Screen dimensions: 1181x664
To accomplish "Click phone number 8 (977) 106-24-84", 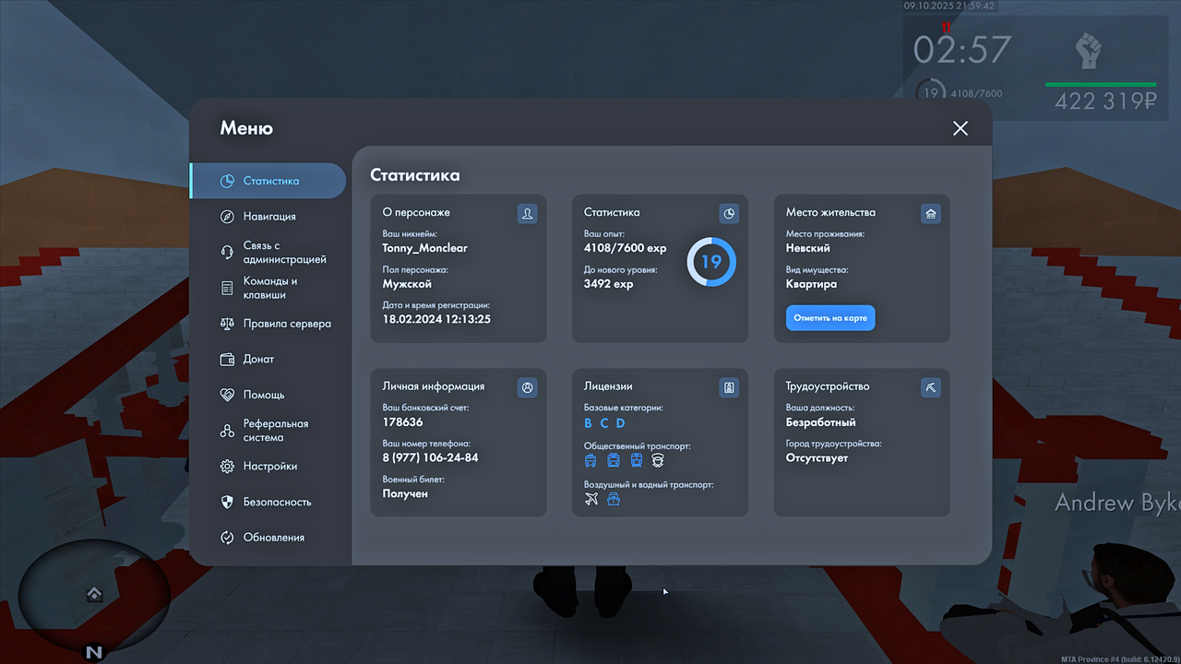I will [431, 457].
